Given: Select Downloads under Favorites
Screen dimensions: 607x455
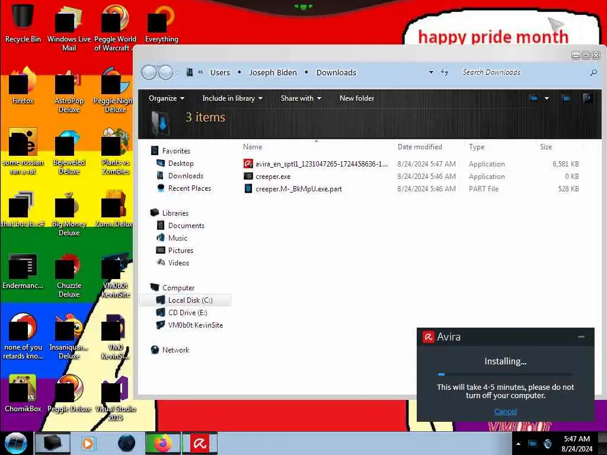Looking at the screenshot, I should (186, 175).
